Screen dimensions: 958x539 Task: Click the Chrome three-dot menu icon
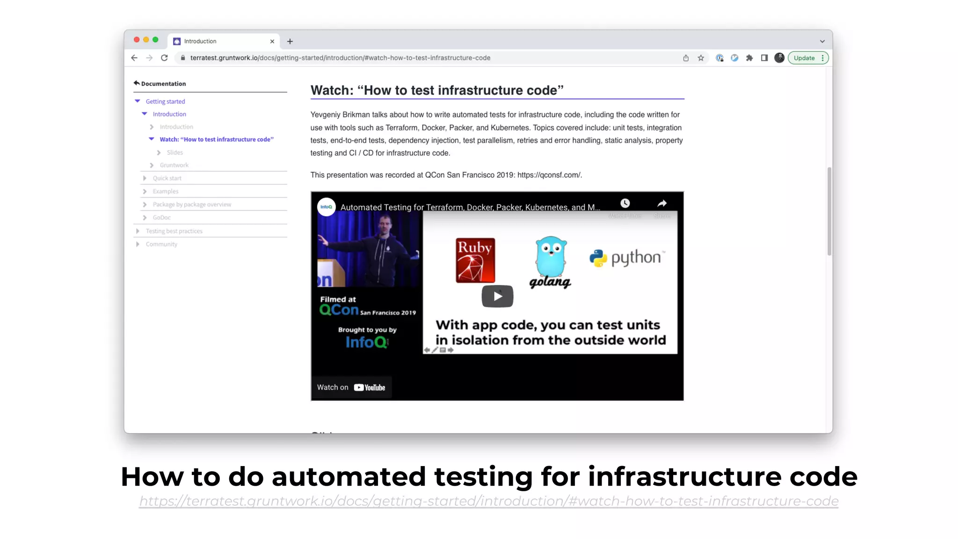(x=823, y=58)
